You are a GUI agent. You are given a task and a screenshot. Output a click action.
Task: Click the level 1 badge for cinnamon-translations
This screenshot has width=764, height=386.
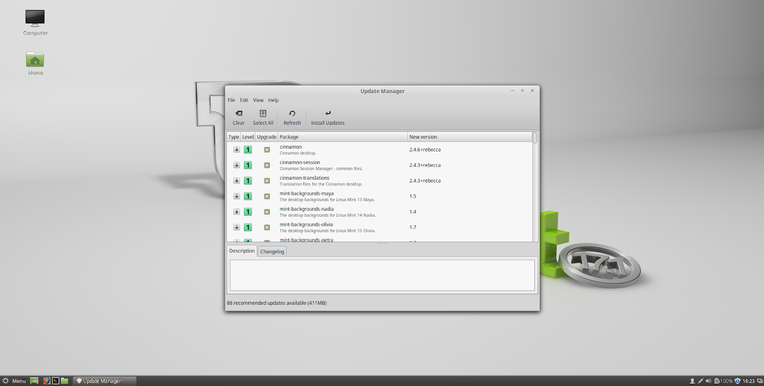tap(248, 181)
